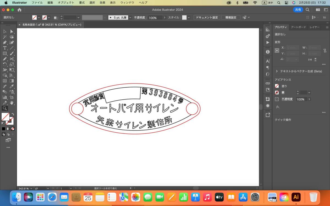Toggle constrain width and height proportions
The image size is (330, 206).
click(325, 51)
